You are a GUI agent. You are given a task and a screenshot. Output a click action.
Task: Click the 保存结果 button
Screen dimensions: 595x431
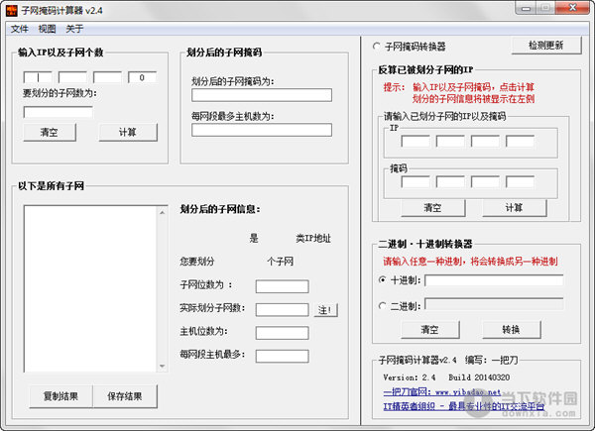(125, 396)
